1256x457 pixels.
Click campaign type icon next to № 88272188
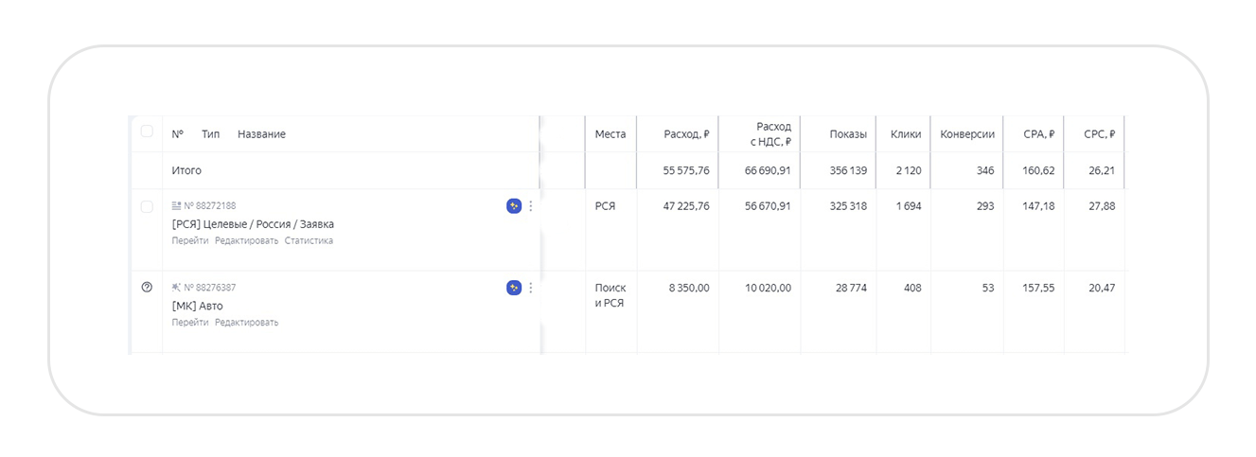[x=176, y=205]
